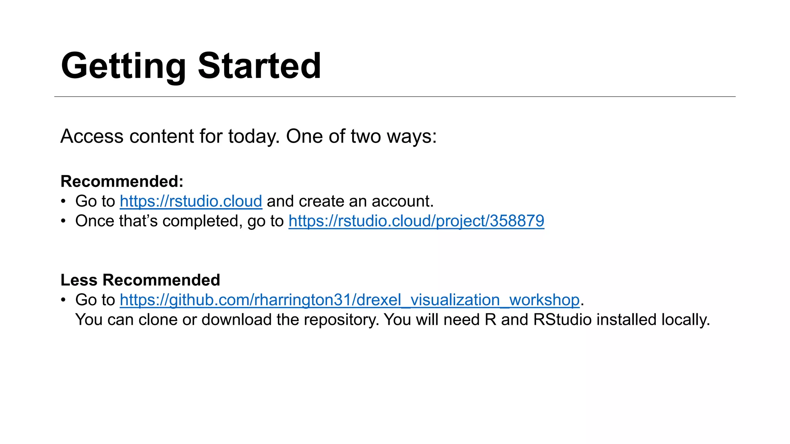Click the word "Started" in the title
Image resolution: width=790 pixels, height=444 pixels.
[x=259, y=66]
